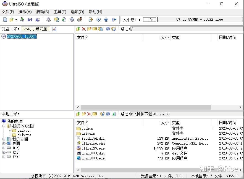The image size is (244, 179).
Task: Click the blue Info properties icon
Action: 98,20
